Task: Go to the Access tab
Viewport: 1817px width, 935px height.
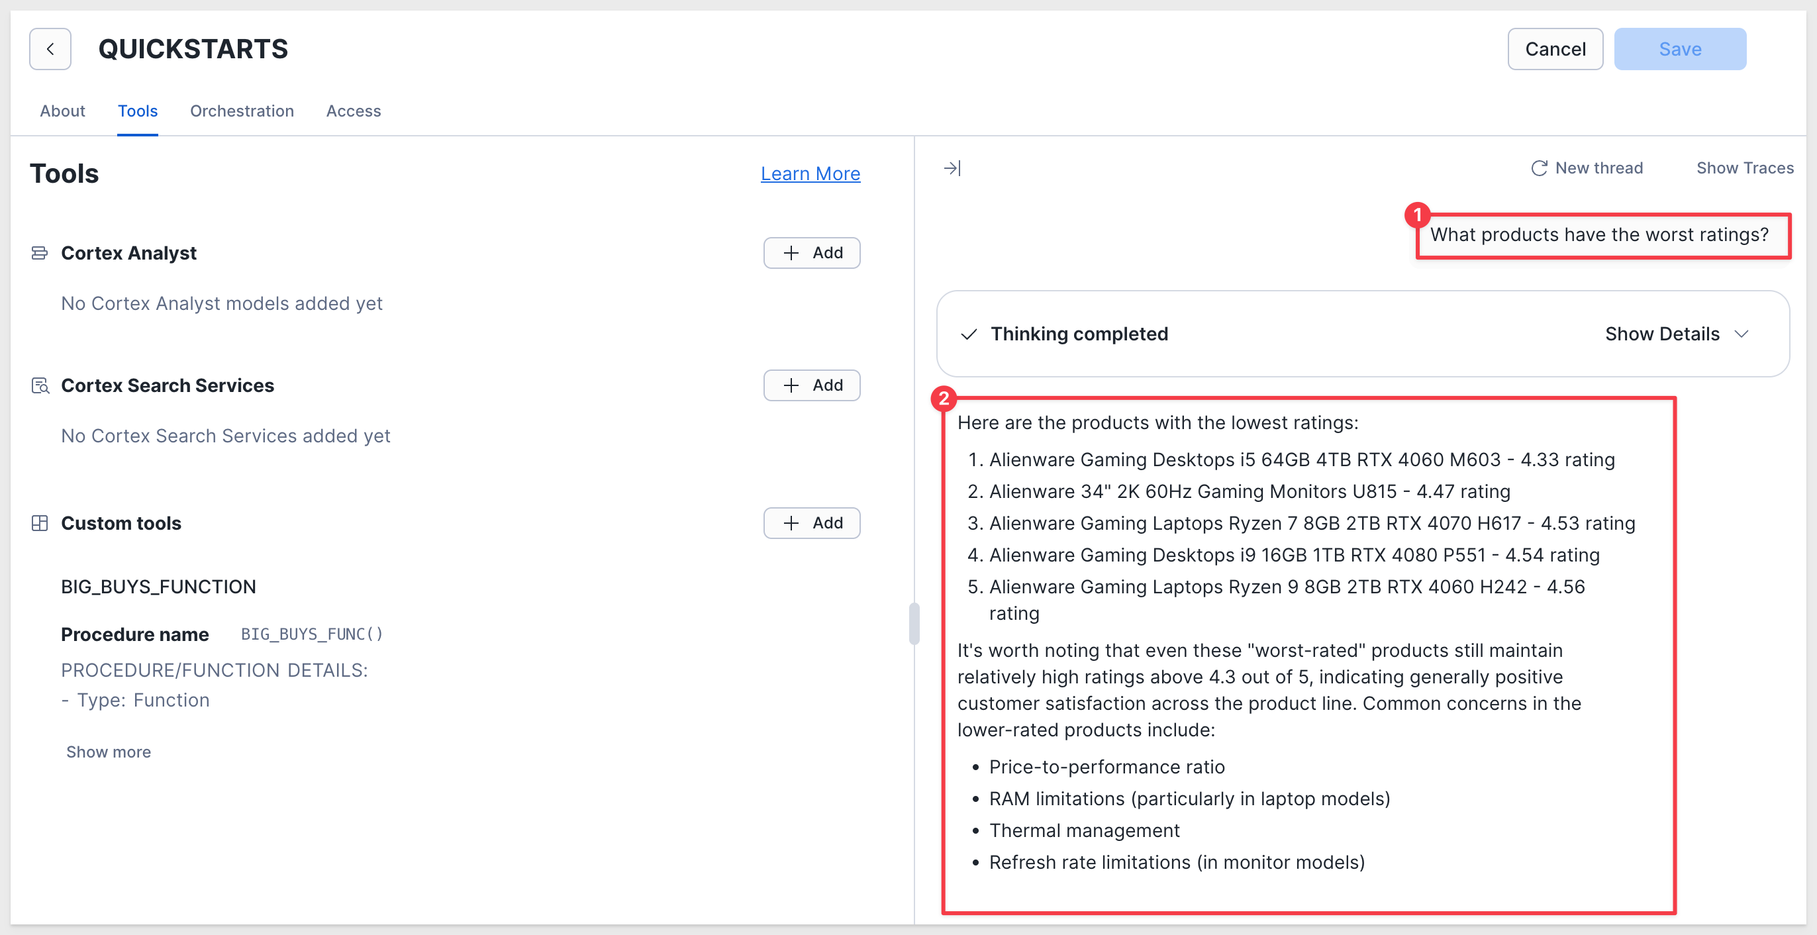Action: click(353, 111)
